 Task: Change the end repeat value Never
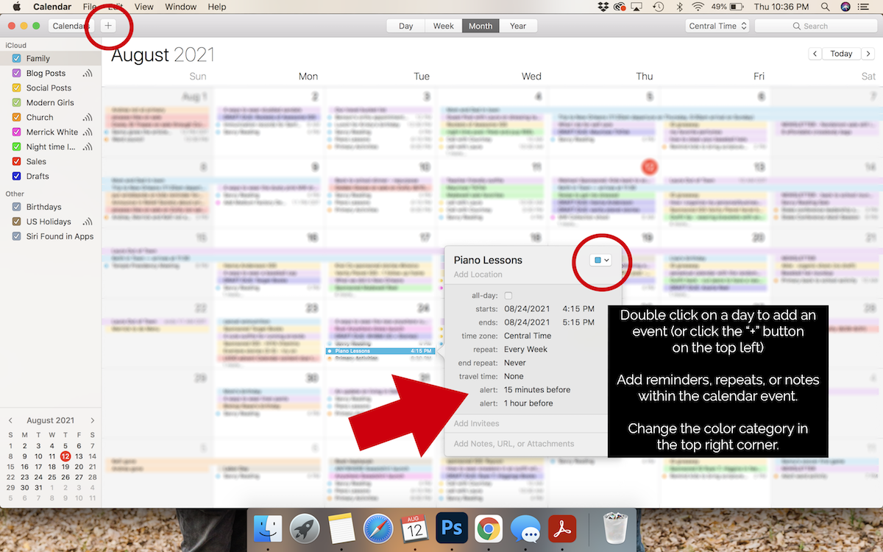(x=515, y=363)
